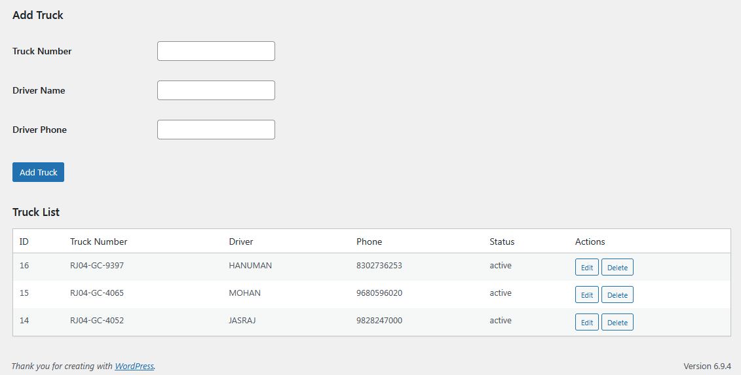The width and height of the screenshot is (741, 375).
Task: Click the Version 6.9.4 footer text
Action: pos(707,366)
